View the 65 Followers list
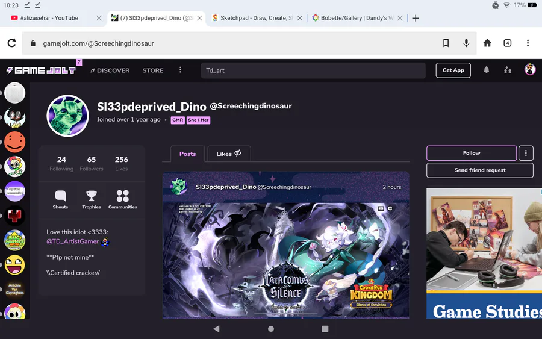The width and height of the screenshot is (542, 339). [92, 163]
